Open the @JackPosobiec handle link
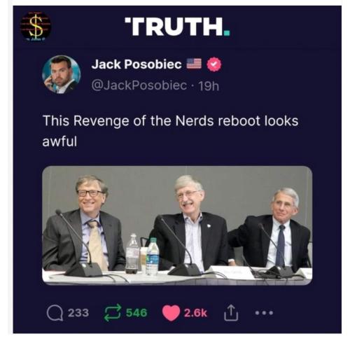Viewport: 350px width, 341px height. pyautogui.click(x=139, y=85)
